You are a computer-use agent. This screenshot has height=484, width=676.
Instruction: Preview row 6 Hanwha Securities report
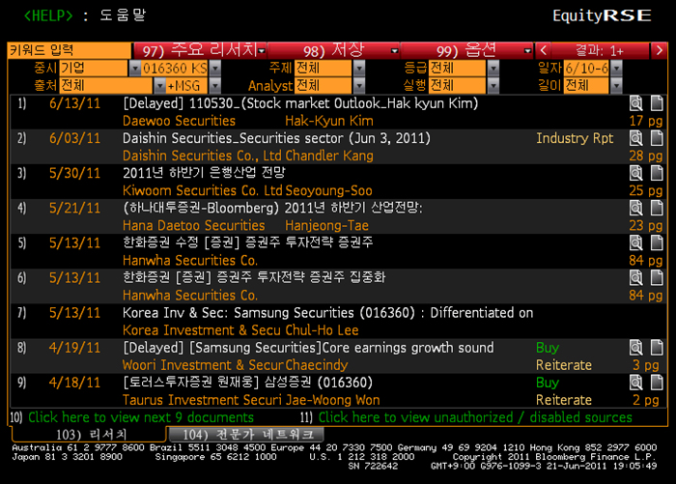click(x=635, y=278)
